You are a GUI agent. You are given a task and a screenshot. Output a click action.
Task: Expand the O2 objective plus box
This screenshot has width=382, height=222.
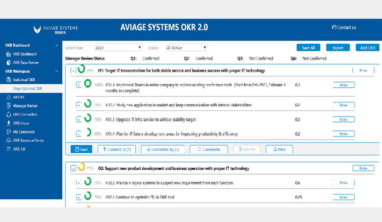pyautogui.click(x=73, y=169)
